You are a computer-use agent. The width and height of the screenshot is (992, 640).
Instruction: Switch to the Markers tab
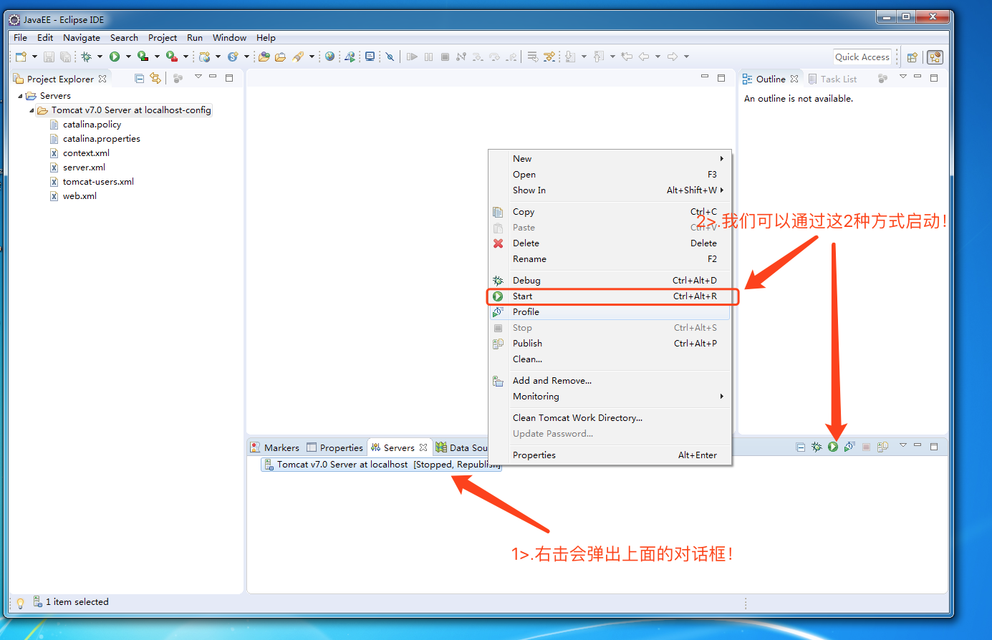point(275,447)
